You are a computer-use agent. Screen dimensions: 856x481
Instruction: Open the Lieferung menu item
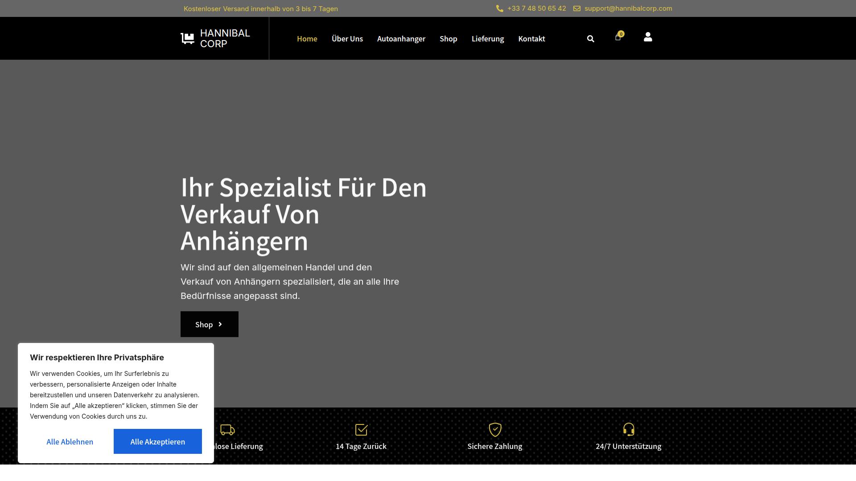point(488,39)
